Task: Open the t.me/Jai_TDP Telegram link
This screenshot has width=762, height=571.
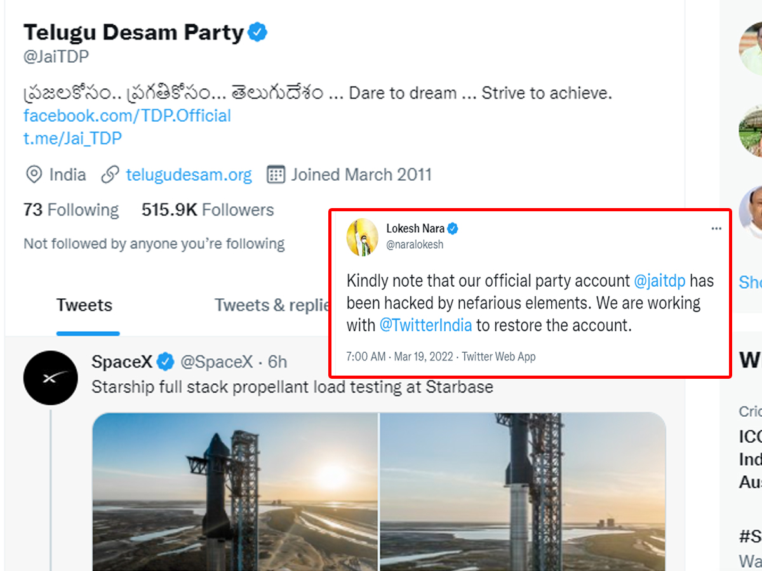Action: [72, 138]
